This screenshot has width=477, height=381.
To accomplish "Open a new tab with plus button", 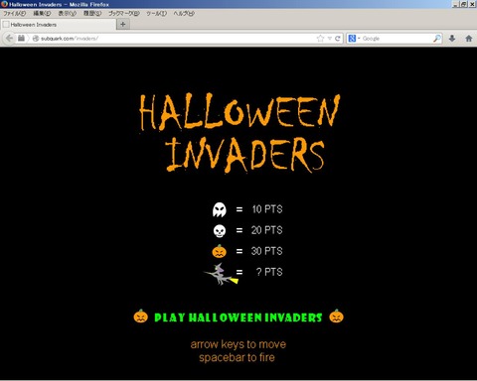I will 123,24.
